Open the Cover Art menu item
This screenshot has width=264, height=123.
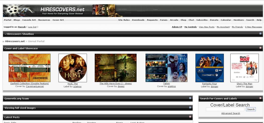point(58,20)
